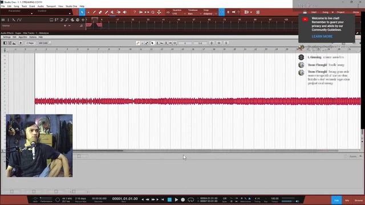Open the Mix view button
365x205 pixels.
(347, 200)
